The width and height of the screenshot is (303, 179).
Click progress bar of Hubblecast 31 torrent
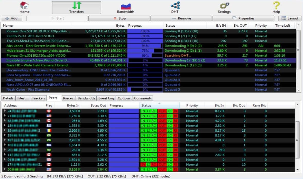pos(145,51)
